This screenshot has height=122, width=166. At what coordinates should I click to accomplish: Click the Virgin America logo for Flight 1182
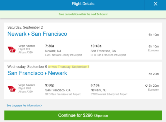point(12,89)
